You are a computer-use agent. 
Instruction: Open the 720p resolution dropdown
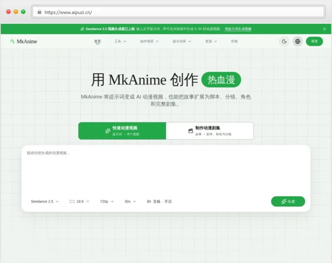tap(107, 202)
